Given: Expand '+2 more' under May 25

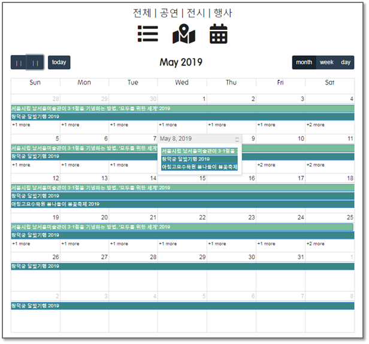Looking at the screenshot, I should (x=315, y=244).
